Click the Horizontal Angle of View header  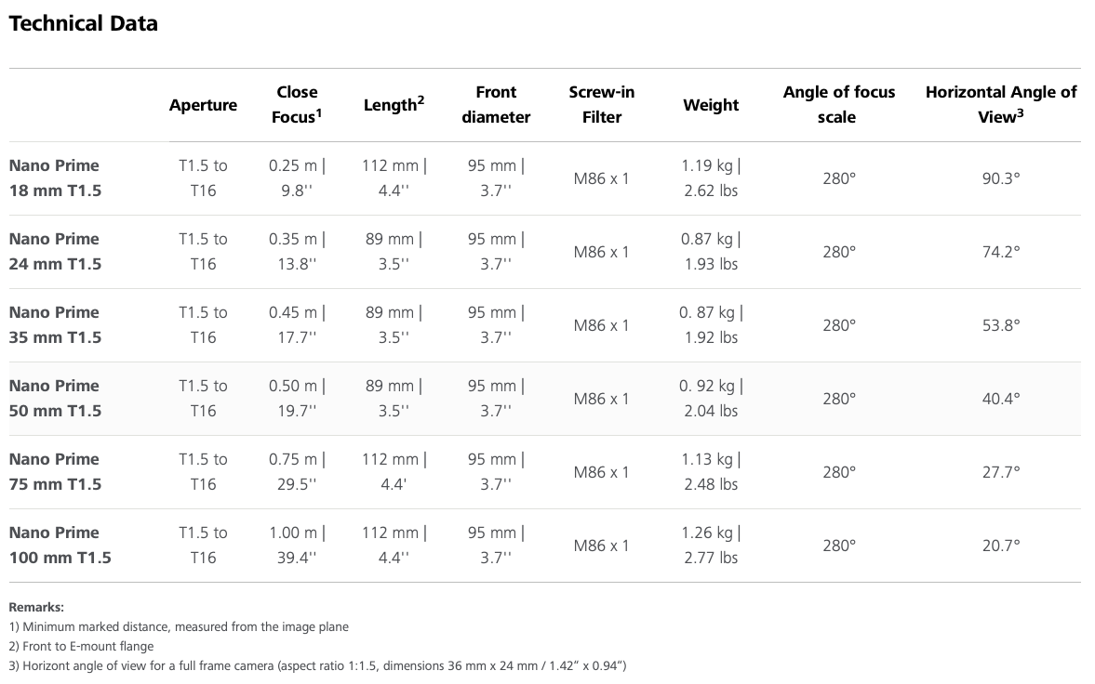point(1000,104)
